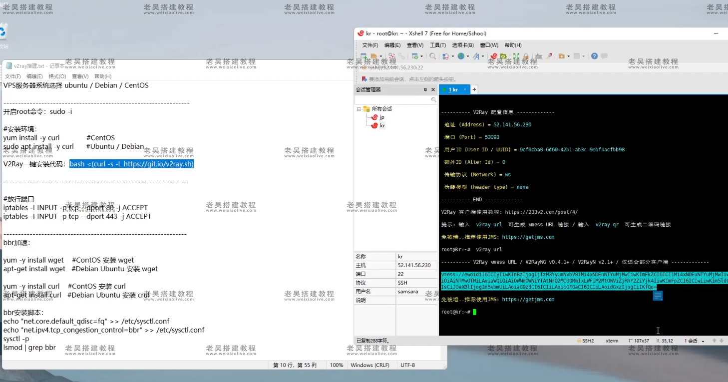Click the New Session icon in Xshell toolbar
Viewport: 728px width, 382px height.
pos(364,56)
